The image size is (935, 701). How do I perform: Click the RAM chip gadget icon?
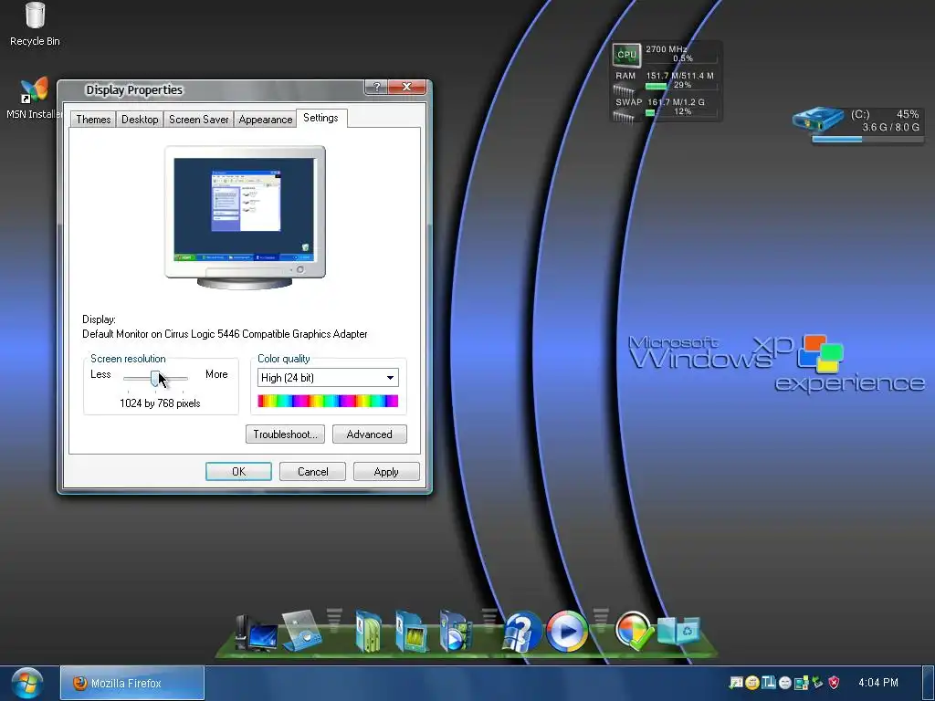click(625, 90)
